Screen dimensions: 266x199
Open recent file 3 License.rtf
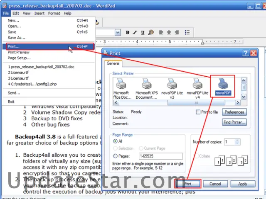[49, 78]
